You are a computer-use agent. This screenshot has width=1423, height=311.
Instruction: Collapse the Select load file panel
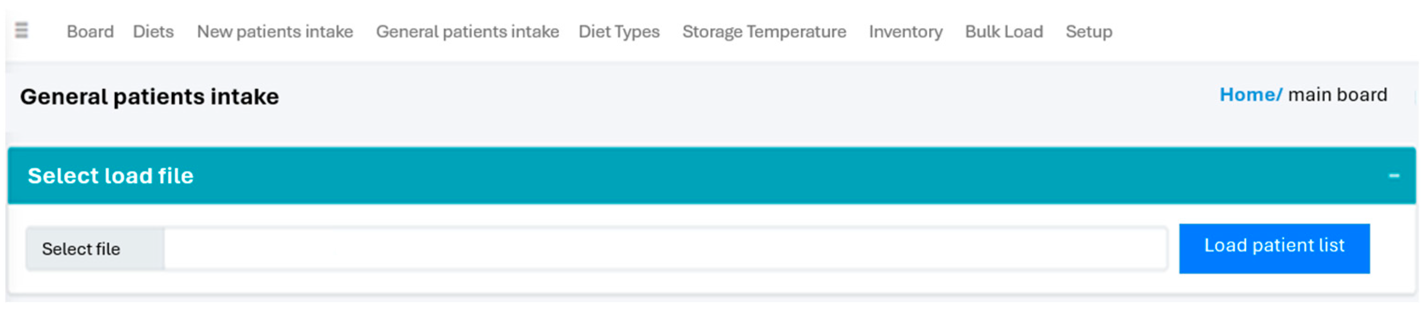(x=1393, y=176)
